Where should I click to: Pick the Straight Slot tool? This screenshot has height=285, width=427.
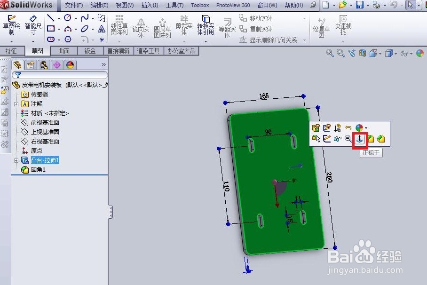coord(51,39)
